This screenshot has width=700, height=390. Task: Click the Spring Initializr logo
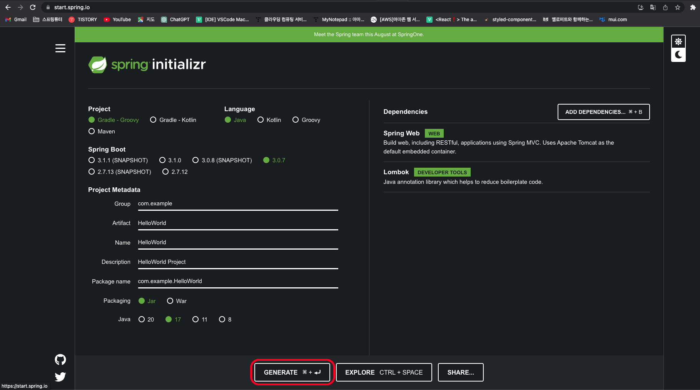[x=147, y=65]
